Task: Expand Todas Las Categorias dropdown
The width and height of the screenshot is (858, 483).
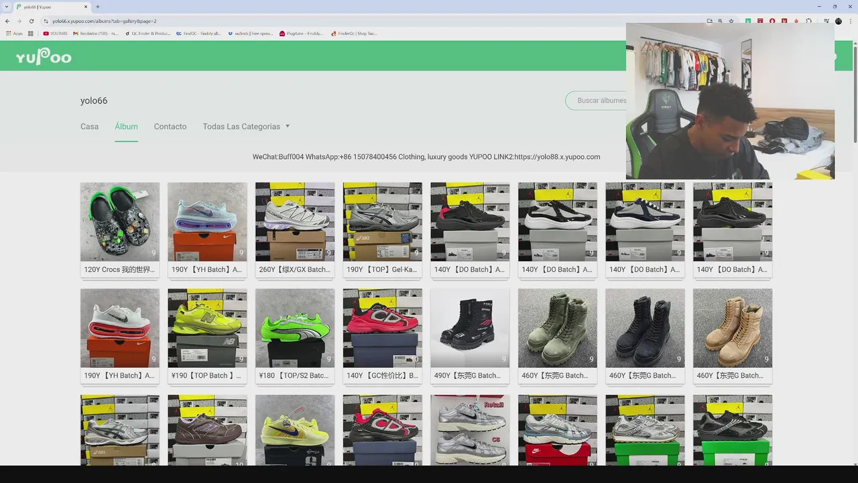Action: [x=246, y=126]
